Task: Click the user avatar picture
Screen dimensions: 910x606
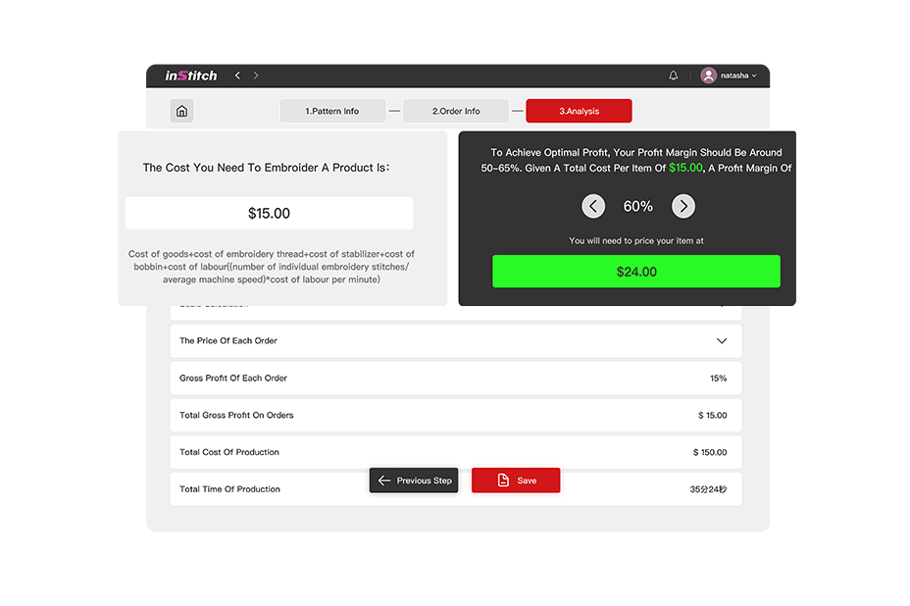Action: [709, 76]
